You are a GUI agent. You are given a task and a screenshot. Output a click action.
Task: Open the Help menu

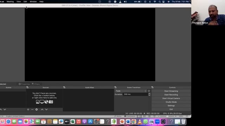click(x=41, y=2)
